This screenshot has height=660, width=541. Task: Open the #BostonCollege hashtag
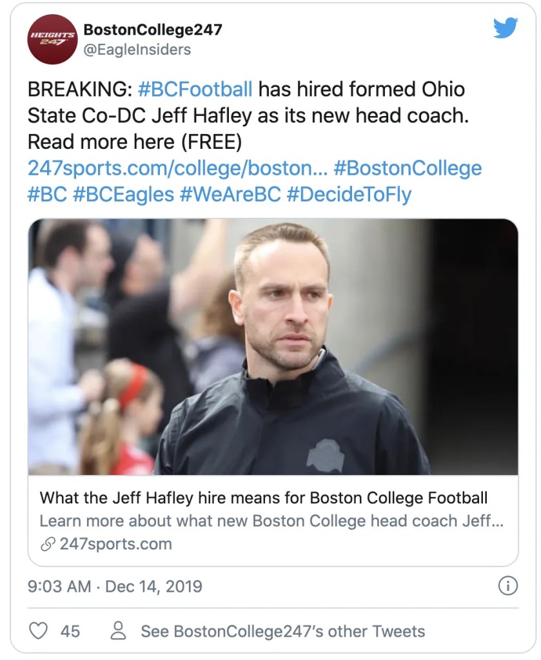[408, 168]
